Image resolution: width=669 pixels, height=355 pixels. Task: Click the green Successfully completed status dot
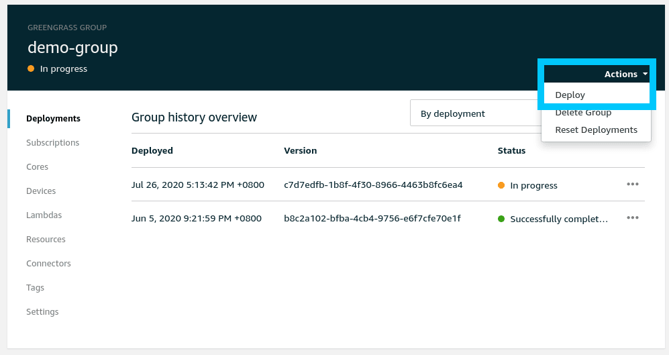pyautogui.click(x=501, y=219)
